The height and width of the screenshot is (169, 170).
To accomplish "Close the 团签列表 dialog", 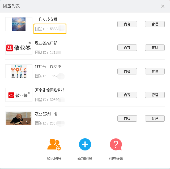I will (x=163, y=6).
